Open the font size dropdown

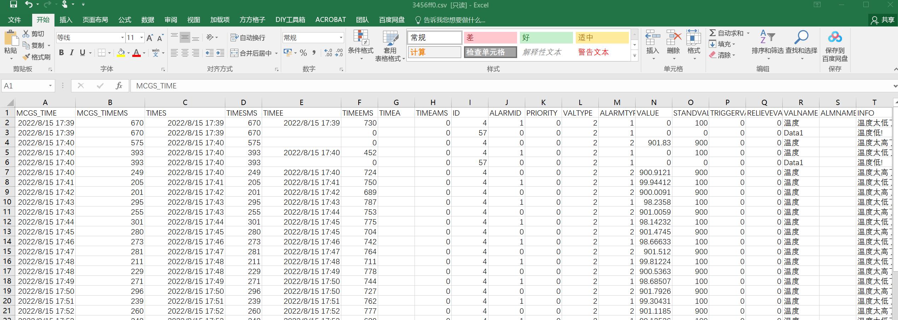pyautogui.click(x=141, y=37)
